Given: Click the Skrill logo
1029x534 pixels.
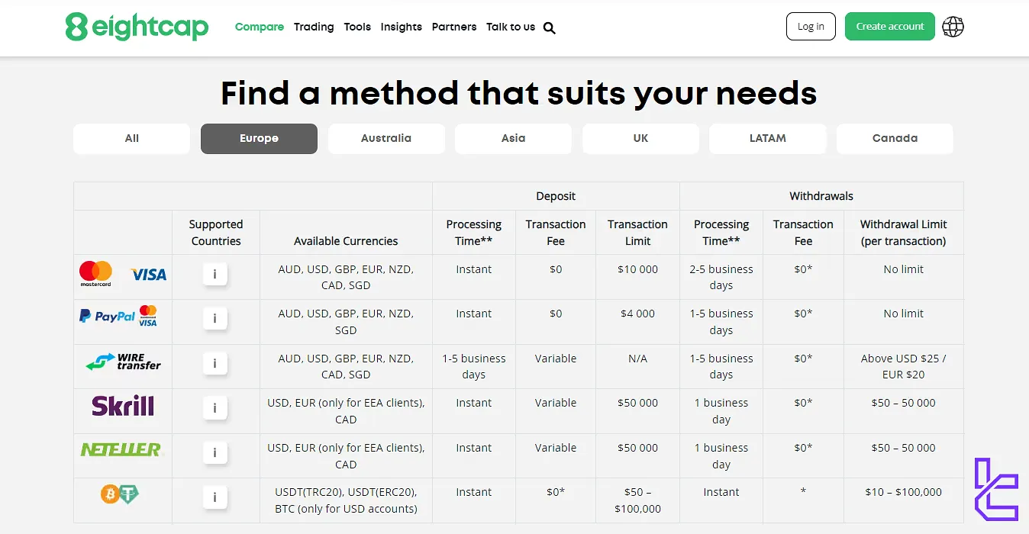Looking at the screenshot, I should coord(123,406).
